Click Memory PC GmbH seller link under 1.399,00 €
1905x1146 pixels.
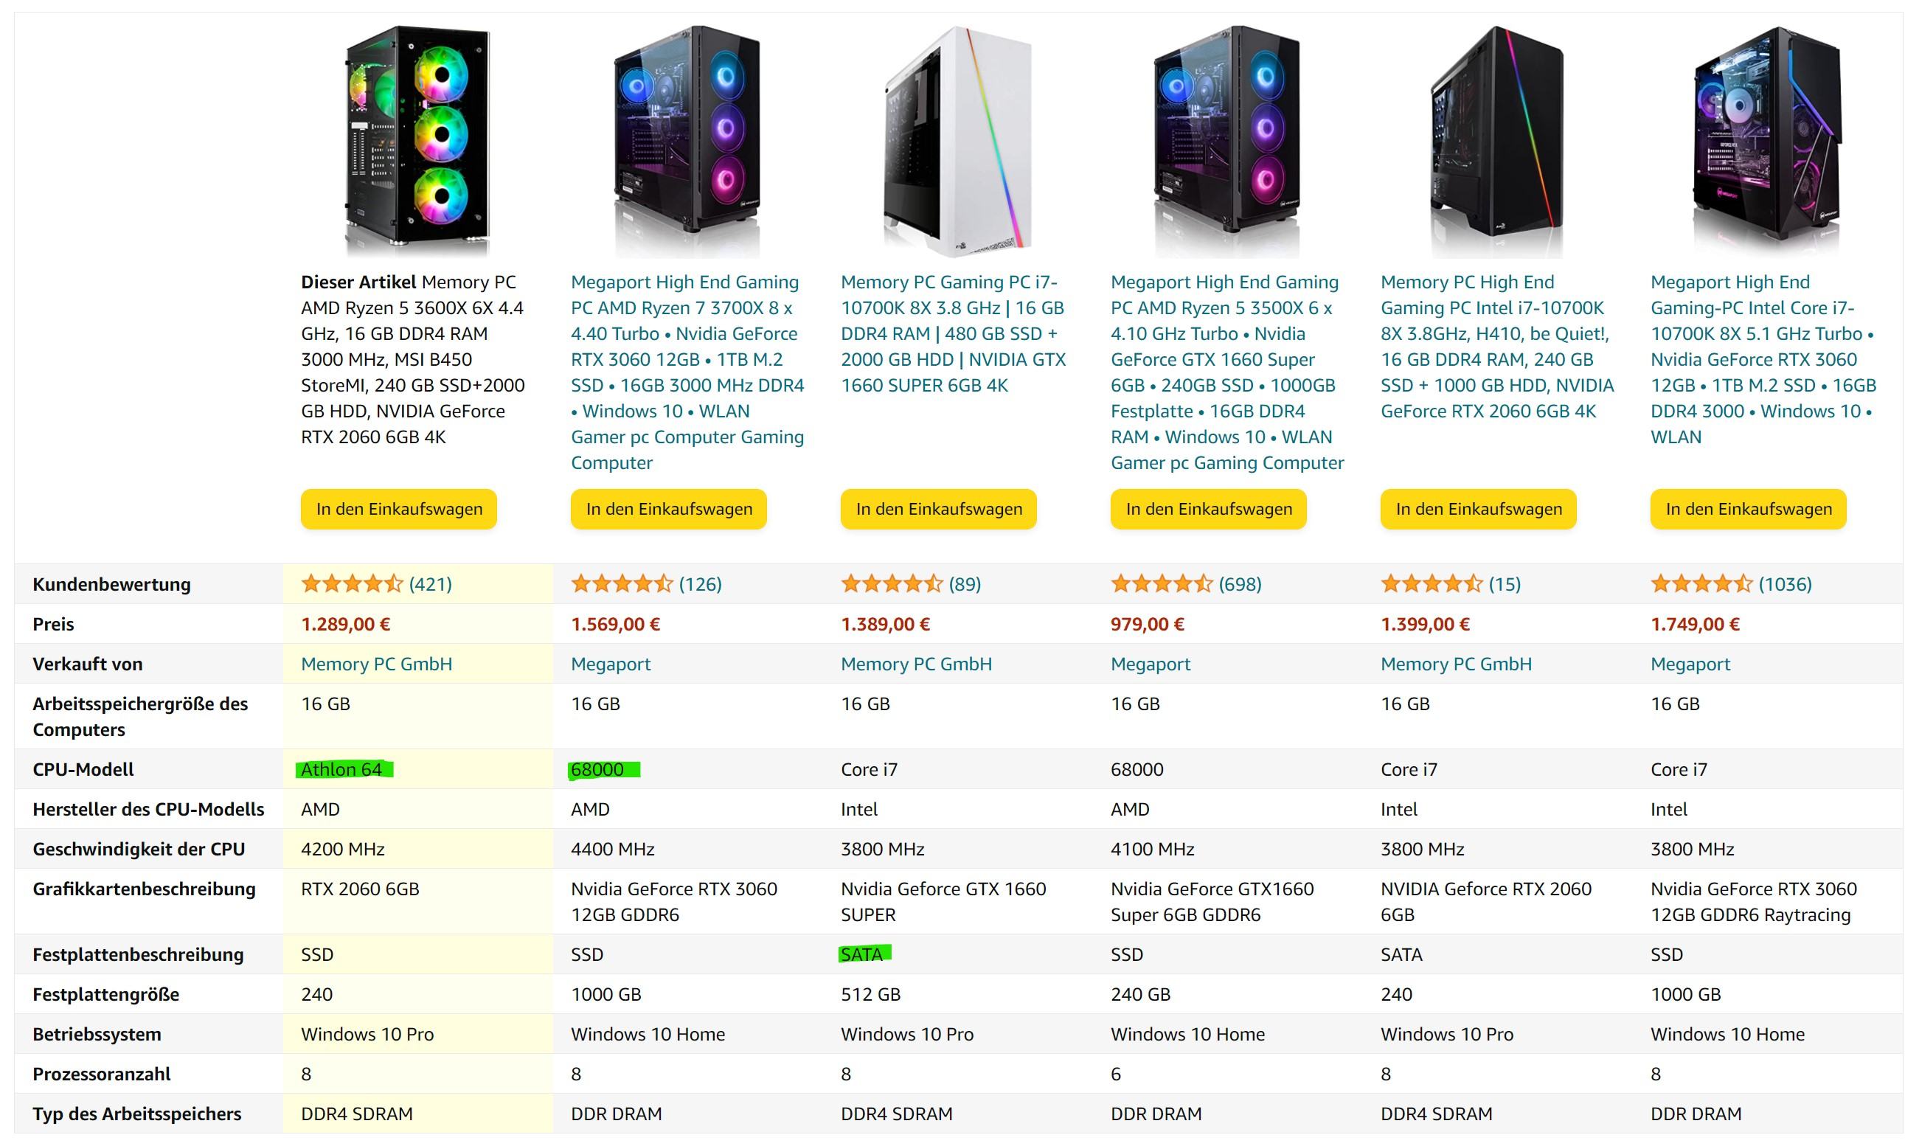(1456, 664)
